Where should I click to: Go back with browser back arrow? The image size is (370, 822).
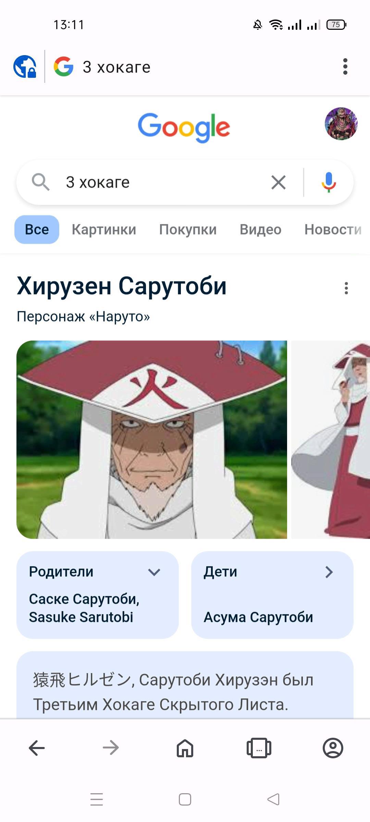point(37,748)
